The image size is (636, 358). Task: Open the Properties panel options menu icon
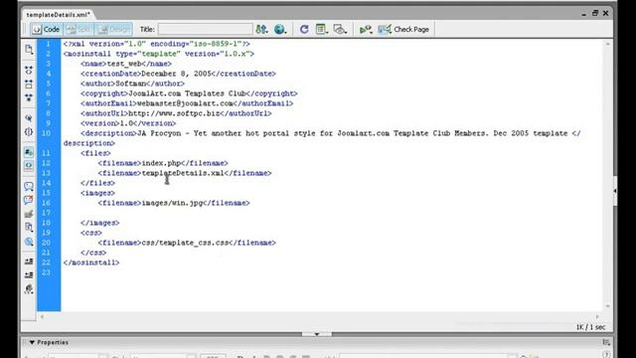tap(606, 342)
